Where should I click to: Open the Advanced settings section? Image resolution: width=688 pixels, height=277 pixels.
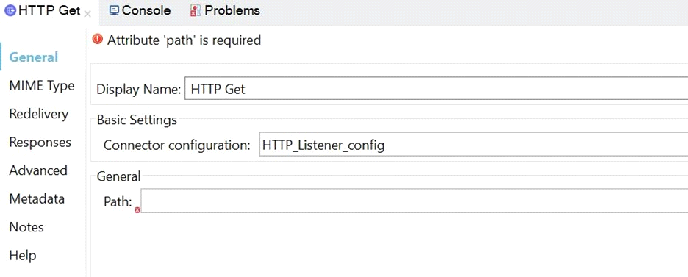pyautogui.click(x=38, y=170)
